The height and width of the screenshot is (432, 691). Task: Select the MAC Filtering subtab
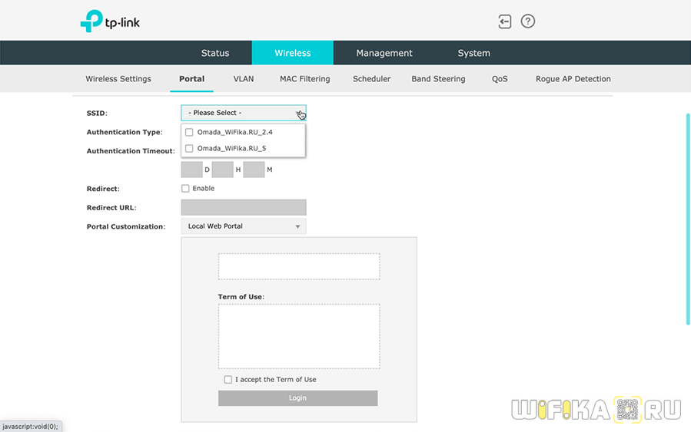pos(304,79)
